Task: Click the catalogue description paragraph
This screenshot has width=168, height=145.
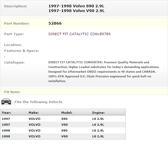Action: (104, 72)
